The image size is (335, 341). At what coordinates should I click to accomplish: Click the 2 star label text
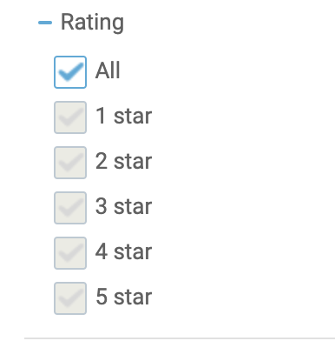point(124,161)
